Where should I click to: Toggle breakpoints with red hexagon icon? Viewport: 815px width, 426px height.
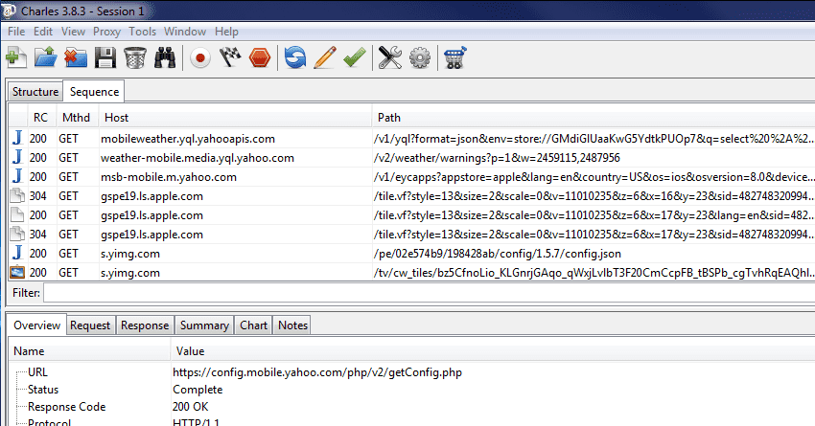pos(260,57)
